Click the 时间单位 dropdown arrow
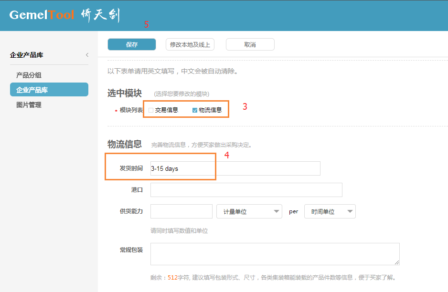448x292 pixels. [350, 211]
